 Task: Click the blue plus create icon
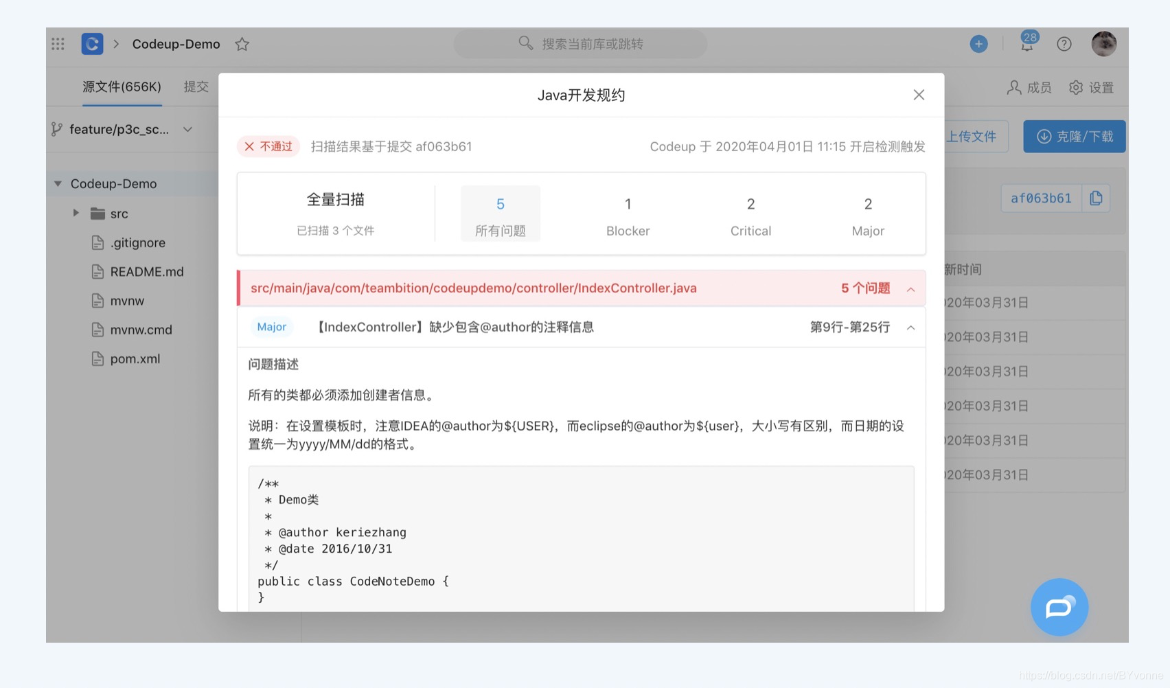pyautogui.click(x=978, y=43)
